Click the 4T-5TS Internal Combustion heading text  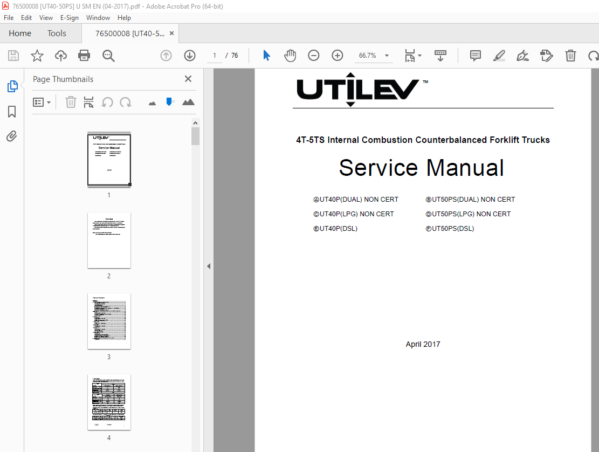coord(423,140)
